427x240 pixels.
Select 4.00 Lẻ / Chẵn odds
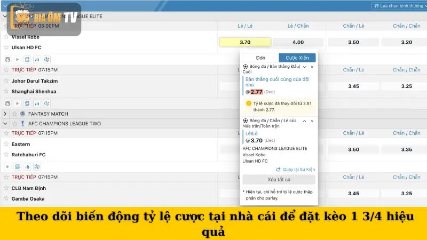click(298, 42)
